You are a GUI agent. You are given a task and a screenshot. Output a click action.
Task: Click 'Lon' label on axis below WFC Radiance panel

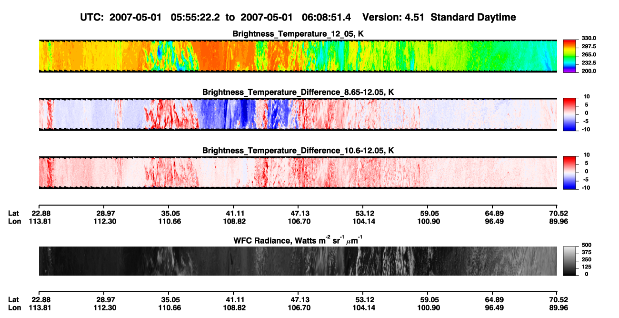tap(14, 308)
